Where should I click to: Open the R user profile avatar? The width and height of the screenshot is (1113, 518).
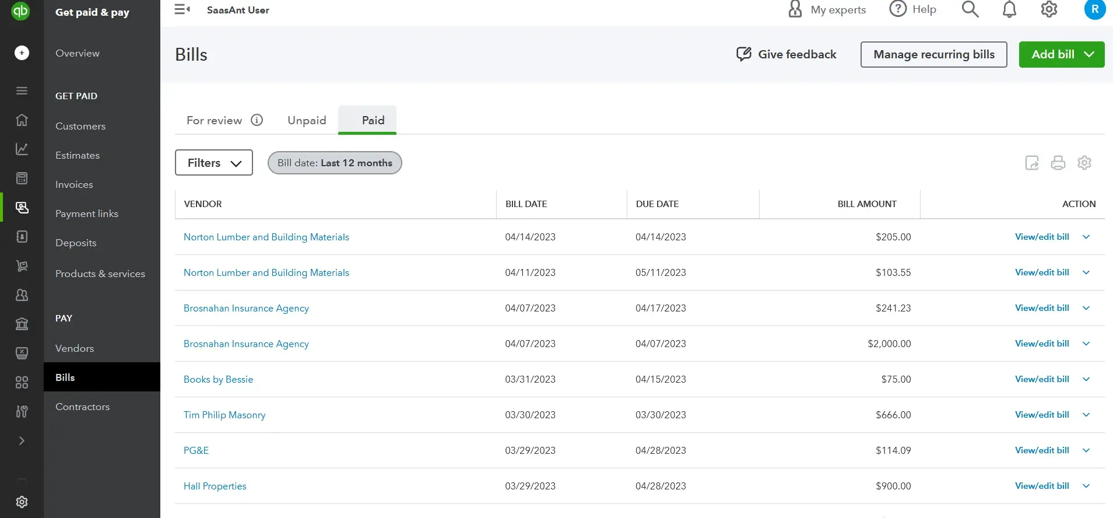pyautogui.click(x=1095, y=9)
